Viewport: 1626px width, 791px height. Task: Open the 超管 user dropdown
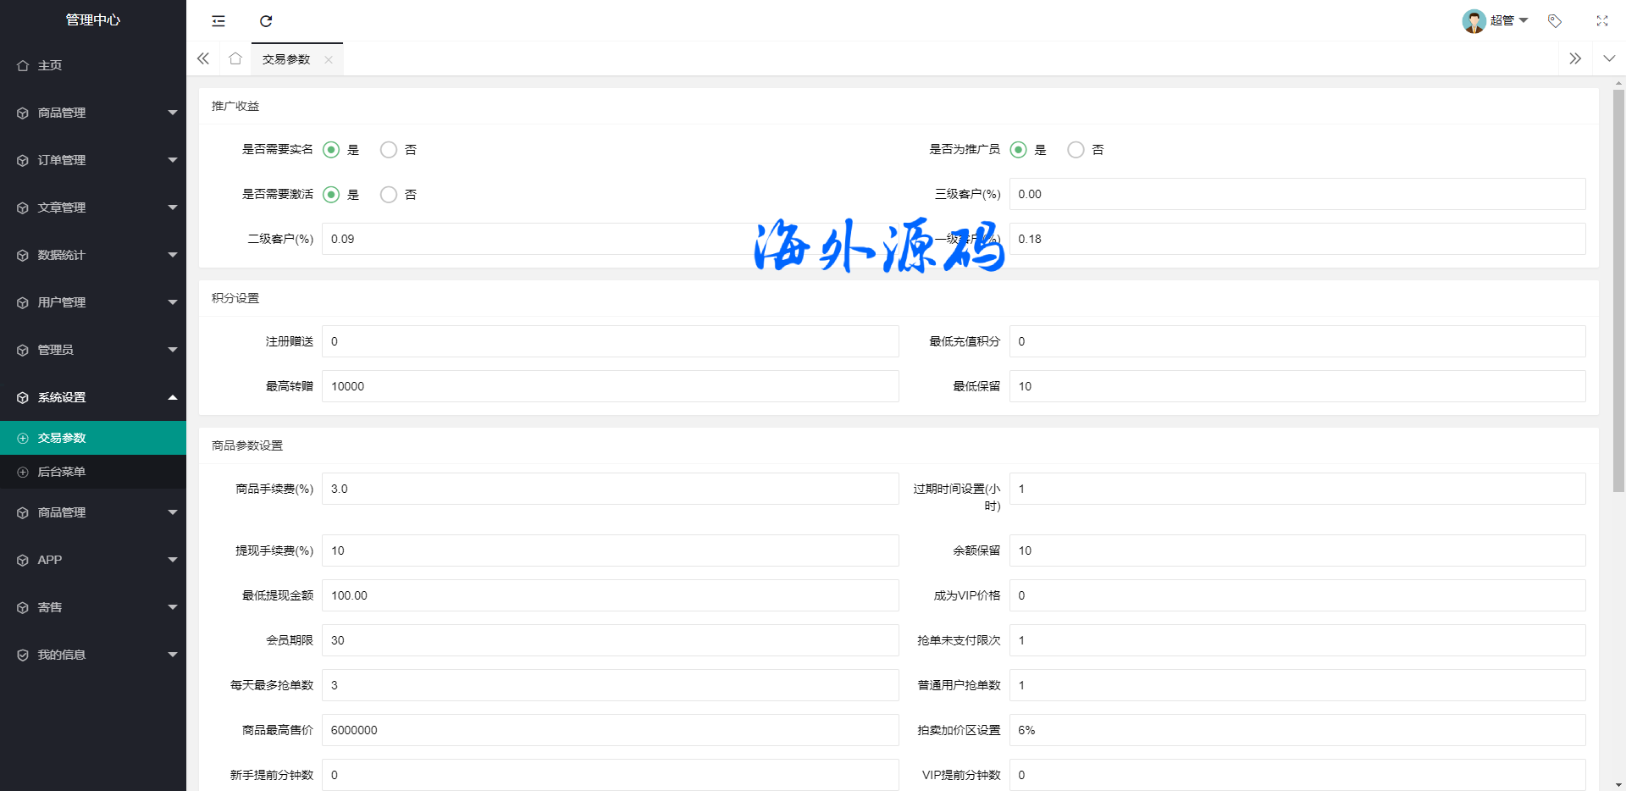1496,20
